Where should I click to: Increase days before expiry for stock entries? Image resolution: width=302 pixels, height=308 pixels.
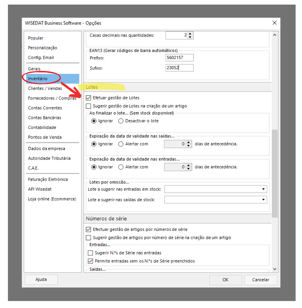click(x=189, y=165)
